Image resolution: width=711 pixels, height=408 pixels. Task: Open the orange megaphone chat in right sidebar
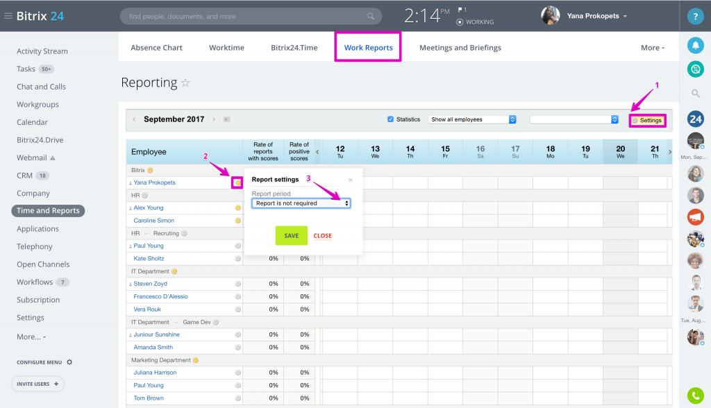point(695,216)
